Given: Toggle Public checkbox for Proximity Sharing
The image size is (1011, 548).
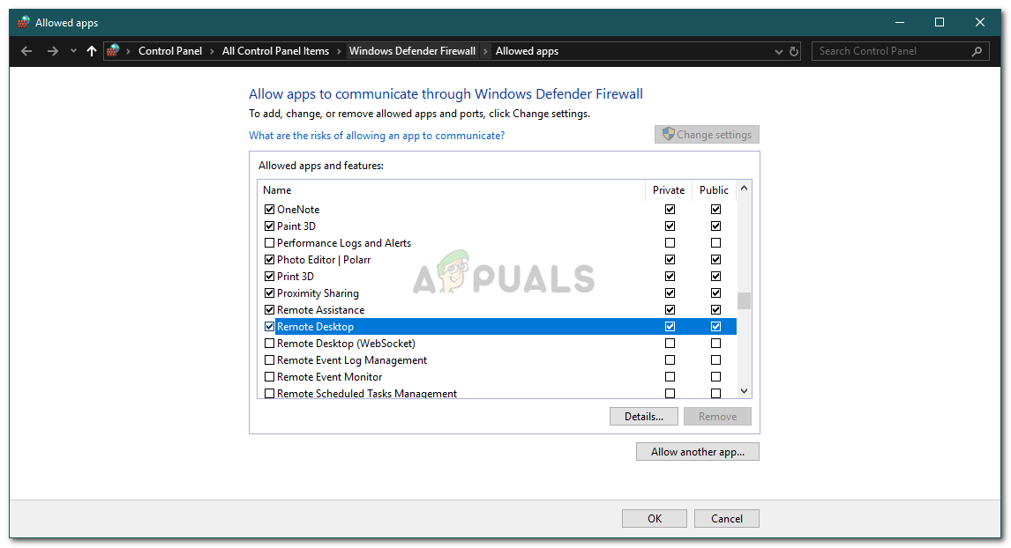Looking at the screenshot, I should point(715,293).
